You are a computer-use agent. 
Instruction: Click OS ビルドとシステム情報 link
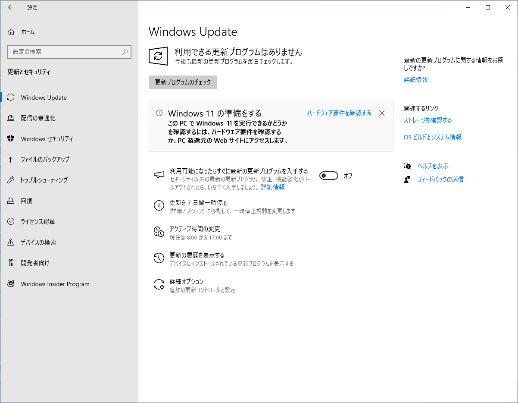[x=433, y=137]
